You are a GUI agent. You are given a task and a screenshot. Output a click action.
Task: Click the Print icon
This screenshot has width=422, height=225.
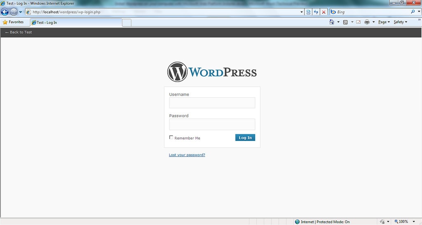point(367,22)
